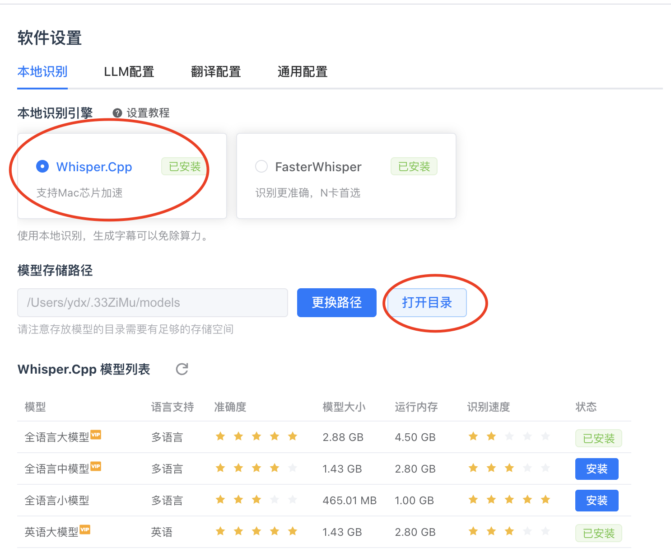The width and height of the screenshot is (671, 553).
Task: Select the Whisper.Cpp radio button
Action: click(x=42, y=167)
